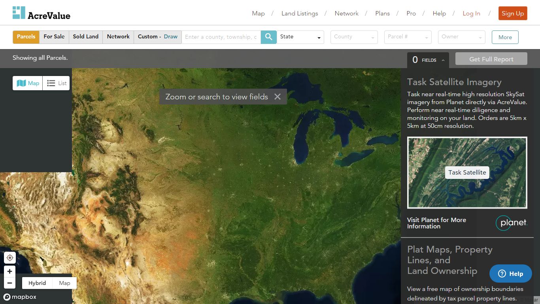Image resolution: width=540 pixels, height=304 pixels.
Task: Switch to List view toggle
Action: click(x=56, y=83)
